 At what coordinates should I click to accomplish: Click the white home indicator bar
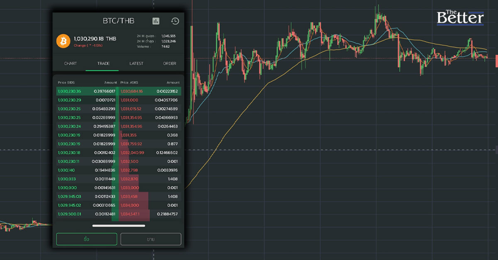(x=119, y=226)
